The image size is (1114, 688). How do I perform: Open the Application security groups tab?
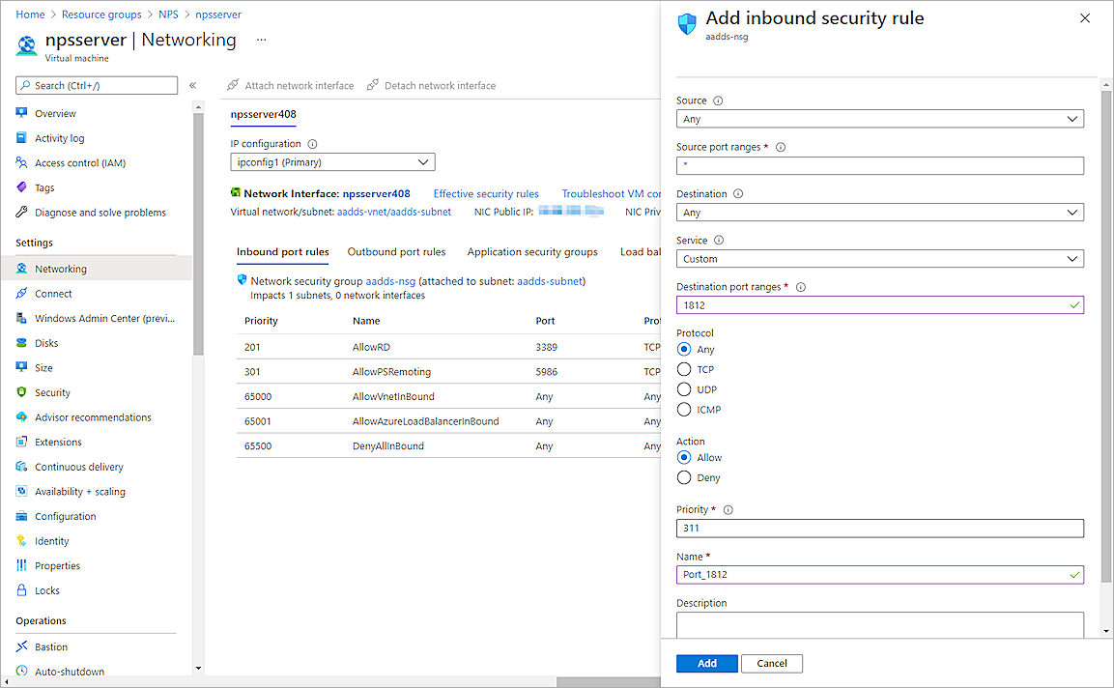532,252
